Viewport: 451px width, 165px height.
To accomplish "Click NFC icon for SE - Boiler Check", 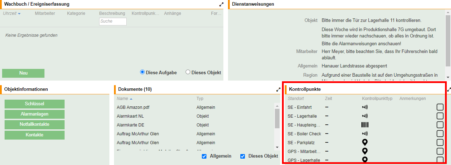I will (365, 134).
